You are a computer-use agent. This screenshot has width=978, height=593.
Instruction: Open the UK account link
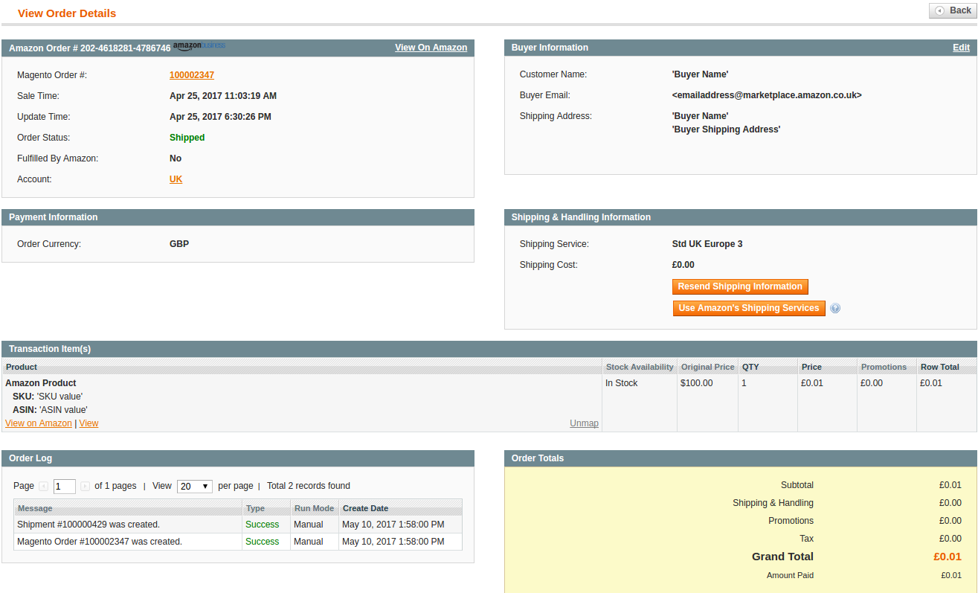coord(176,179)
